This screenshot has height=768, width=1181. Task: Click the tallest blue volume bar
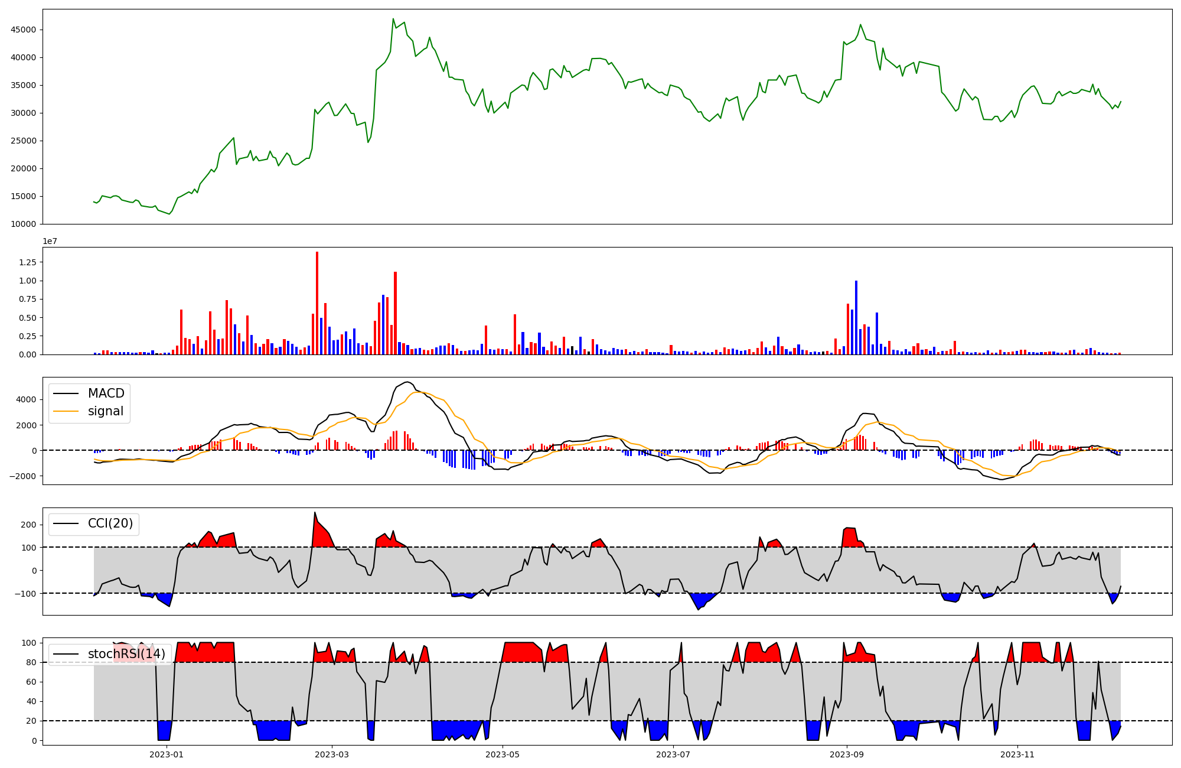(x=856, y=317)
